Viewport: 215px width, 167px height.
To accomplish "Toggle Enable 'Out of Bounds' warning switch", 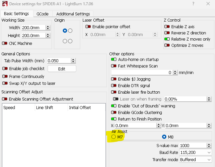I will click(x=114, y=106).
